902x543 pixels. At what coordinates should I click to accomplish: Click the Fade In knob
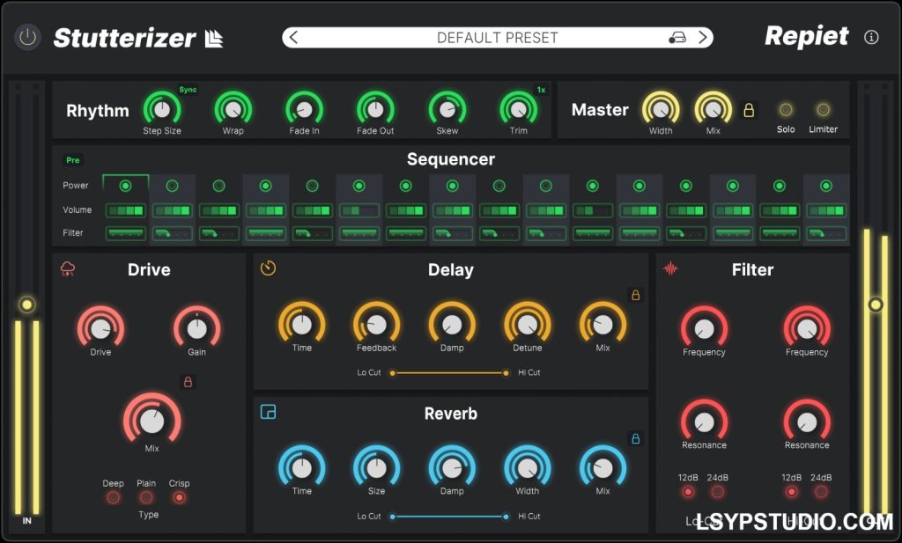304,108
